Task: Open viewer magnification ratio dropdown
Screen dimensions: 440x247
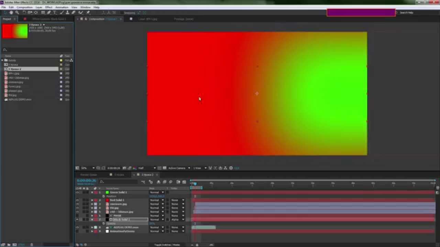Action: [x=88, y=168]
